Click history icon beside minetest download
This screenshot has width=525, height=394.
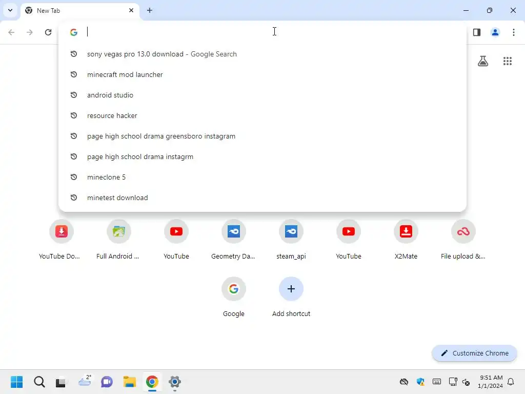pyautogui.click(x=74, y=198)
